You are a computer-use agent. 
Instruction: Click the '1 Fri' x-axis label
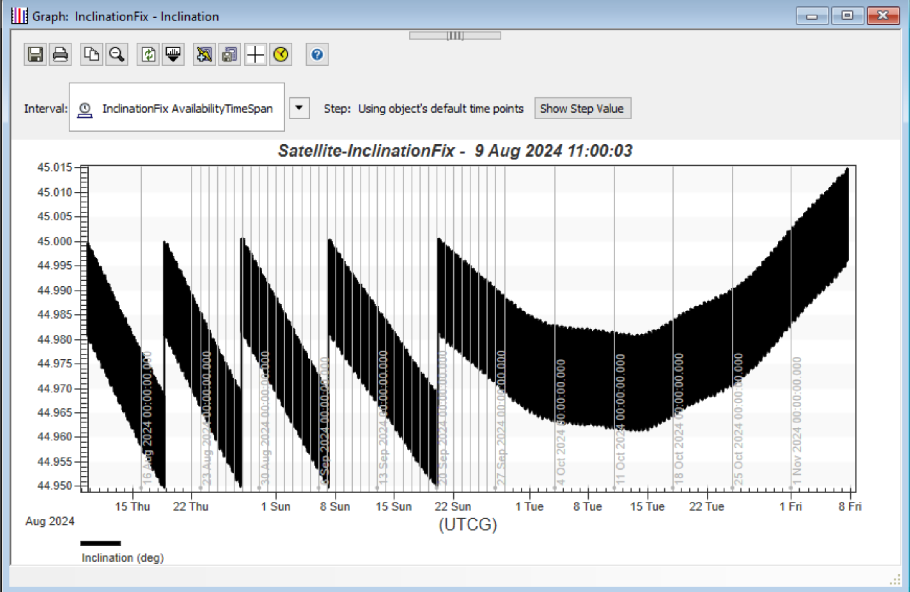coord(791,506)
